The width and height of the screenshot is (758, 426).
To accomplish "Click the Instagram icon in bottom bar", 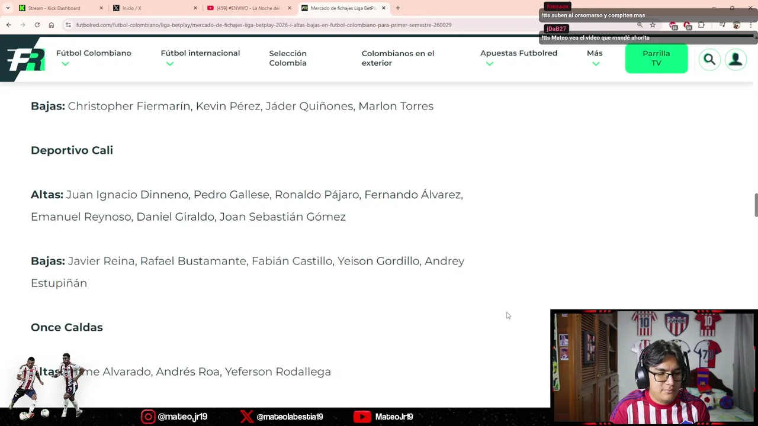I will tap(148, 417).
